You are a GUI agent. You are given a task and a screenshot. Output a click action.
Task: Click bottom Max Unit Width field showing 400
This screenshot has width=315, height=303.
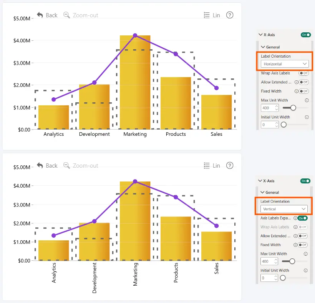[x=269, y=261]
